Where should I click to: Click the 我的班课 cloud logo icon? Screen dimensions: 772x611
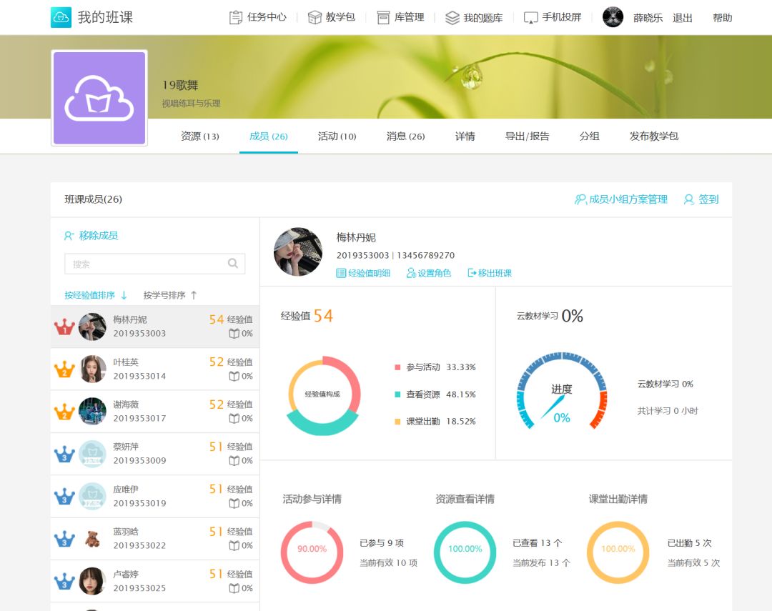click(61, 18)
